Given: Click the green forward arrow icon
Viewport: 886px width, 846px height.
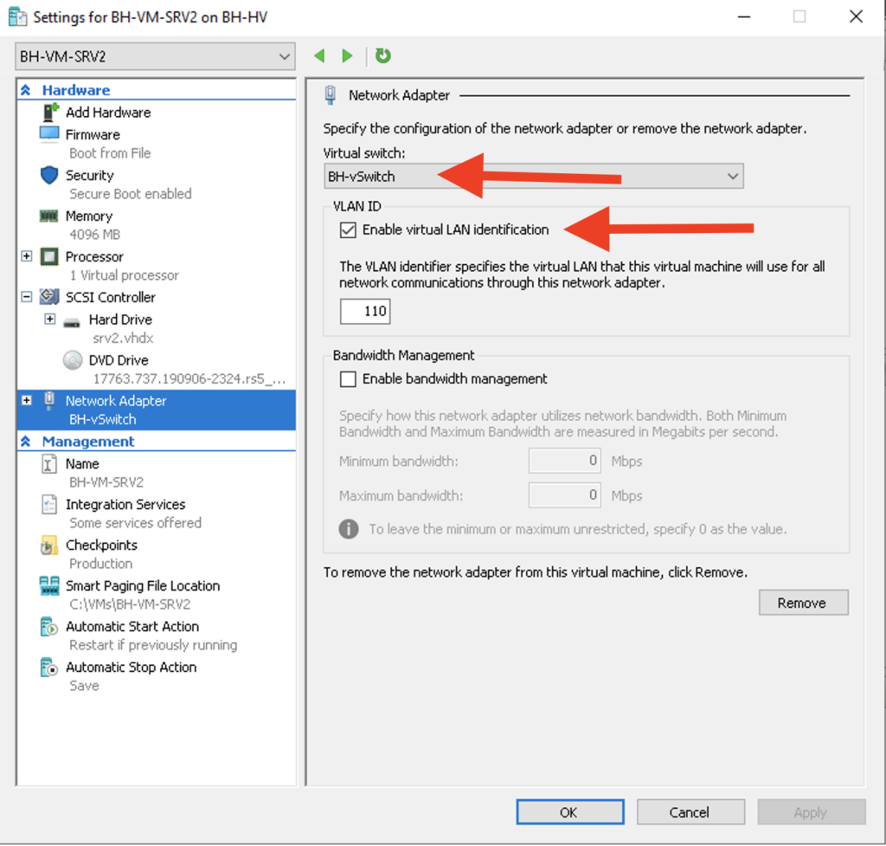Looking at the screenshot, I should [x=347, y=56].
